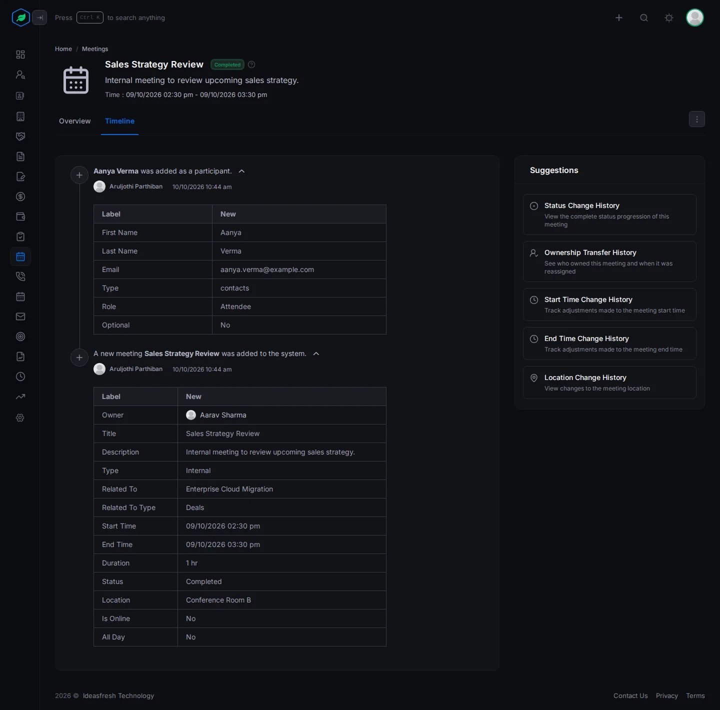Open the dashboard grid icon in the sidebar

(20, 54)
